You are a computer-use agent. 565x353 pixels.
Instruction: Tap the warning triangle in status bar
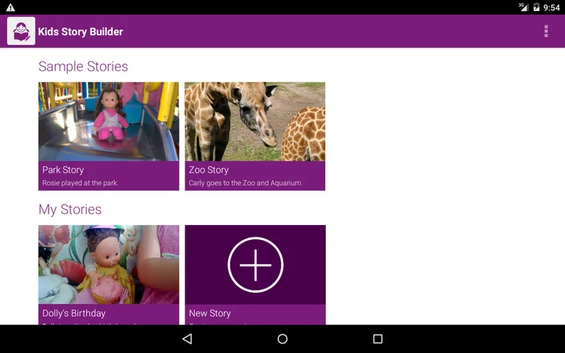tap(10, 7)
